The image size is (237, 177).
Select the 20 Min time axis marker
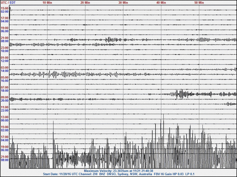tap(85, 2)
